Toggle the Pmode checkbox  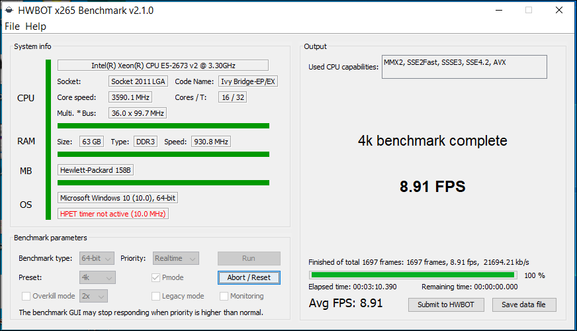pyautogui.click(x=155, y=277)
